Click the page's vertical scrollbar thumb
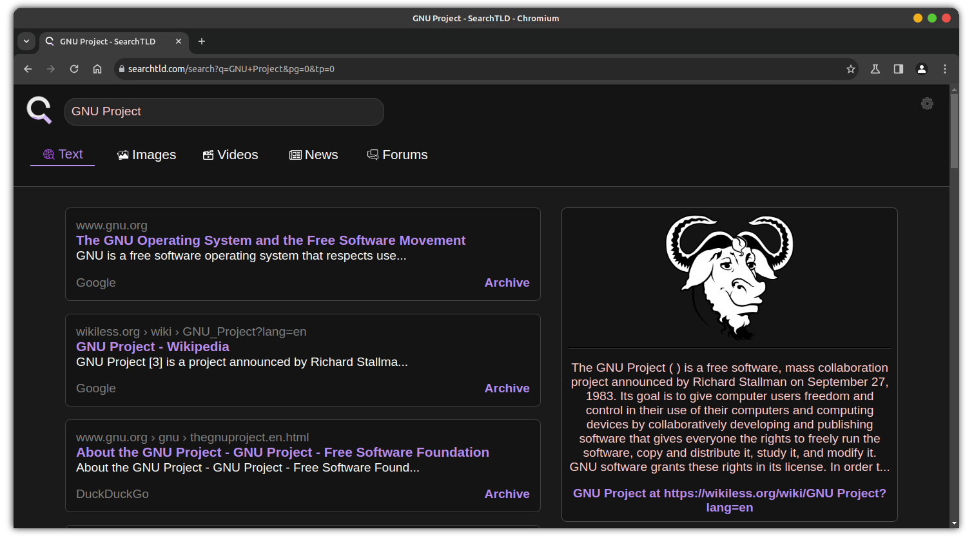 (x=954, y=132)
